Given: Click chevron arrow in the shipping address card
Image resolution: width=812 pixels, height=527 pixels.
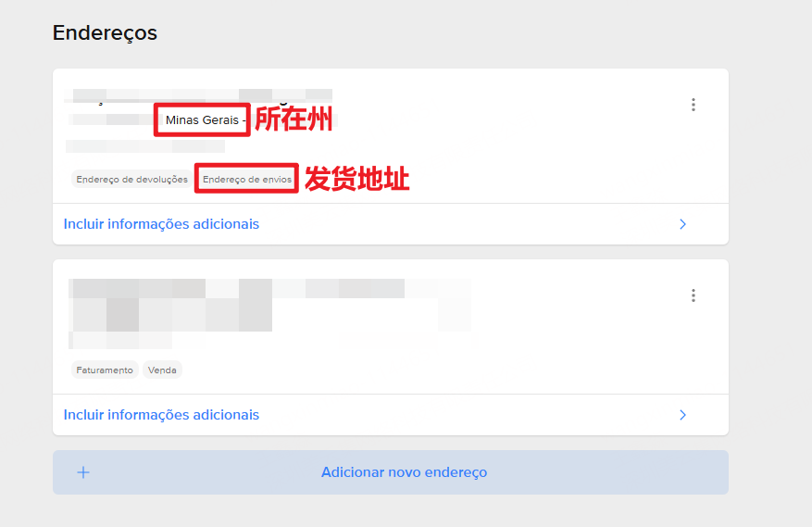Looking at the screenshot, I should click(x=682, y=224).
